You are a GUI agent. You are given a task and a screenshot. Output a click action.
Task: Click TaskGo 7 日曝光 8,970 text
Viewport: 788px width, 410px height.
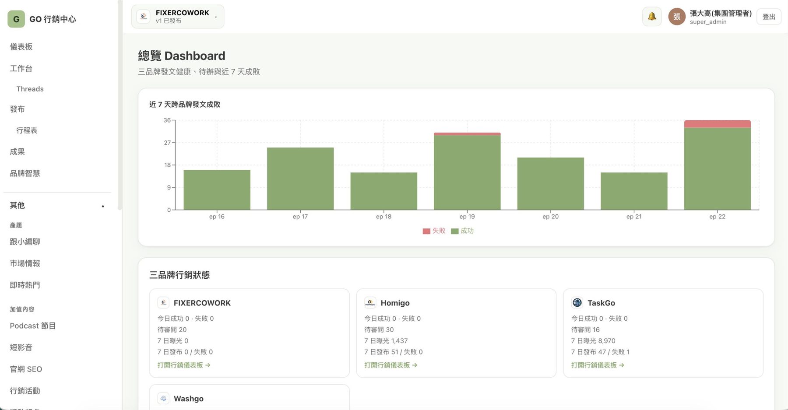pos(593,341)
